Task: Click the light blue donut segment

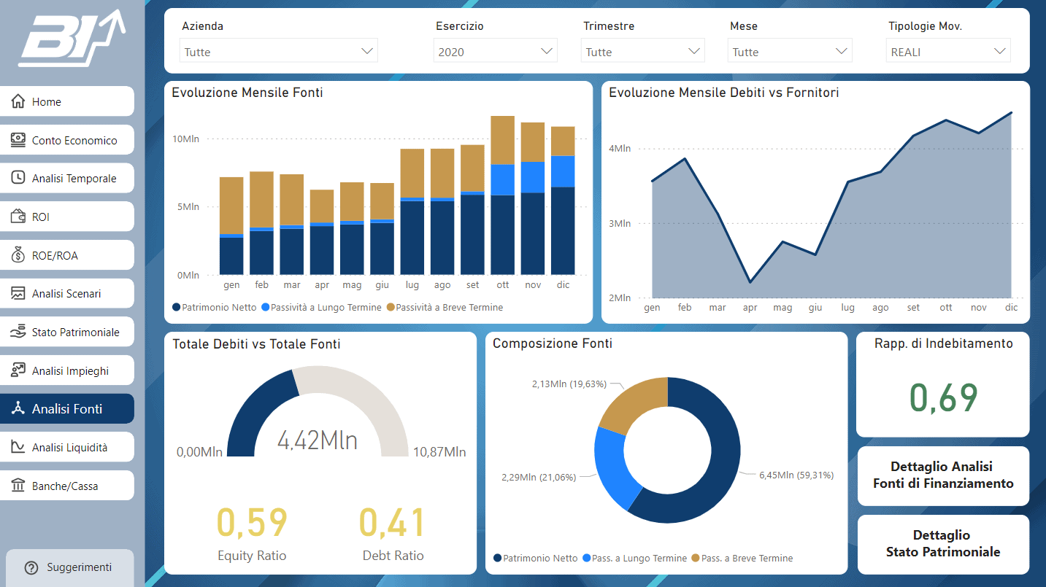Action: point(612,470)
